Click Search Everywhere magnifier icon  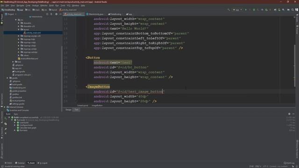coord(292,10)
